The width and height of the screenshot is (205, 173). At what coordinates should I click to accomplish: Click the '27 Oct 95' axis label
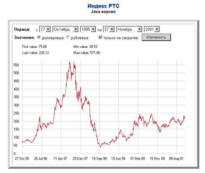[22, 159]
